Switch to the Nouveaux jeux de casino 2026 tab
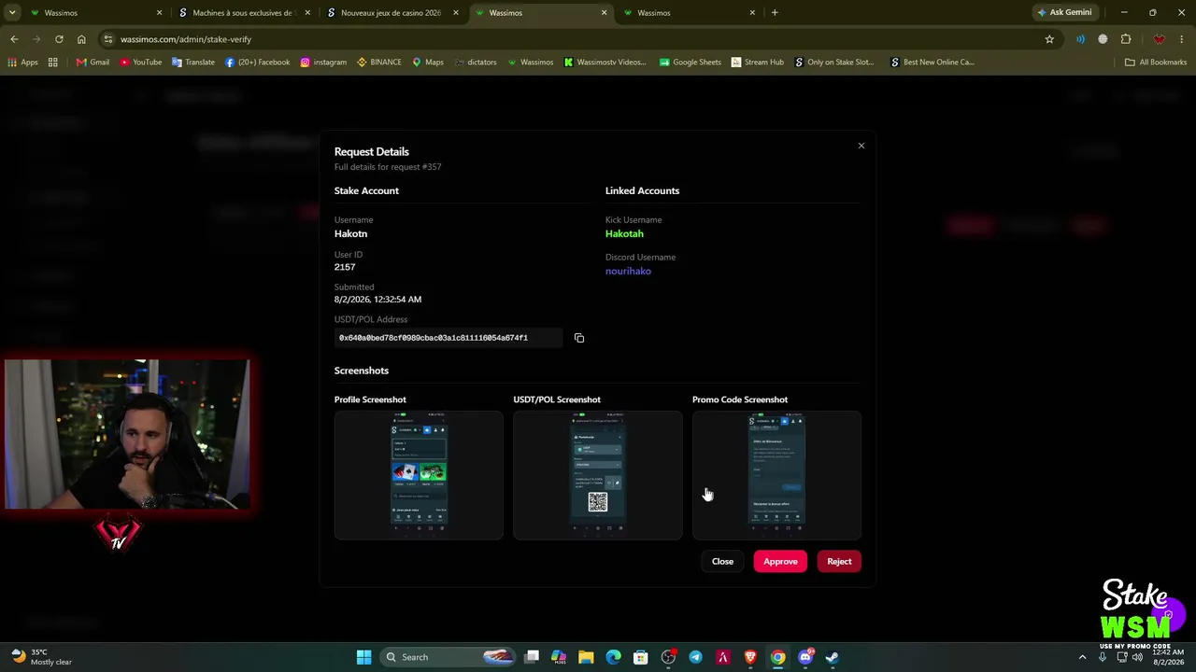Screen dimensions: 1196x672 (x=392, y=13)
